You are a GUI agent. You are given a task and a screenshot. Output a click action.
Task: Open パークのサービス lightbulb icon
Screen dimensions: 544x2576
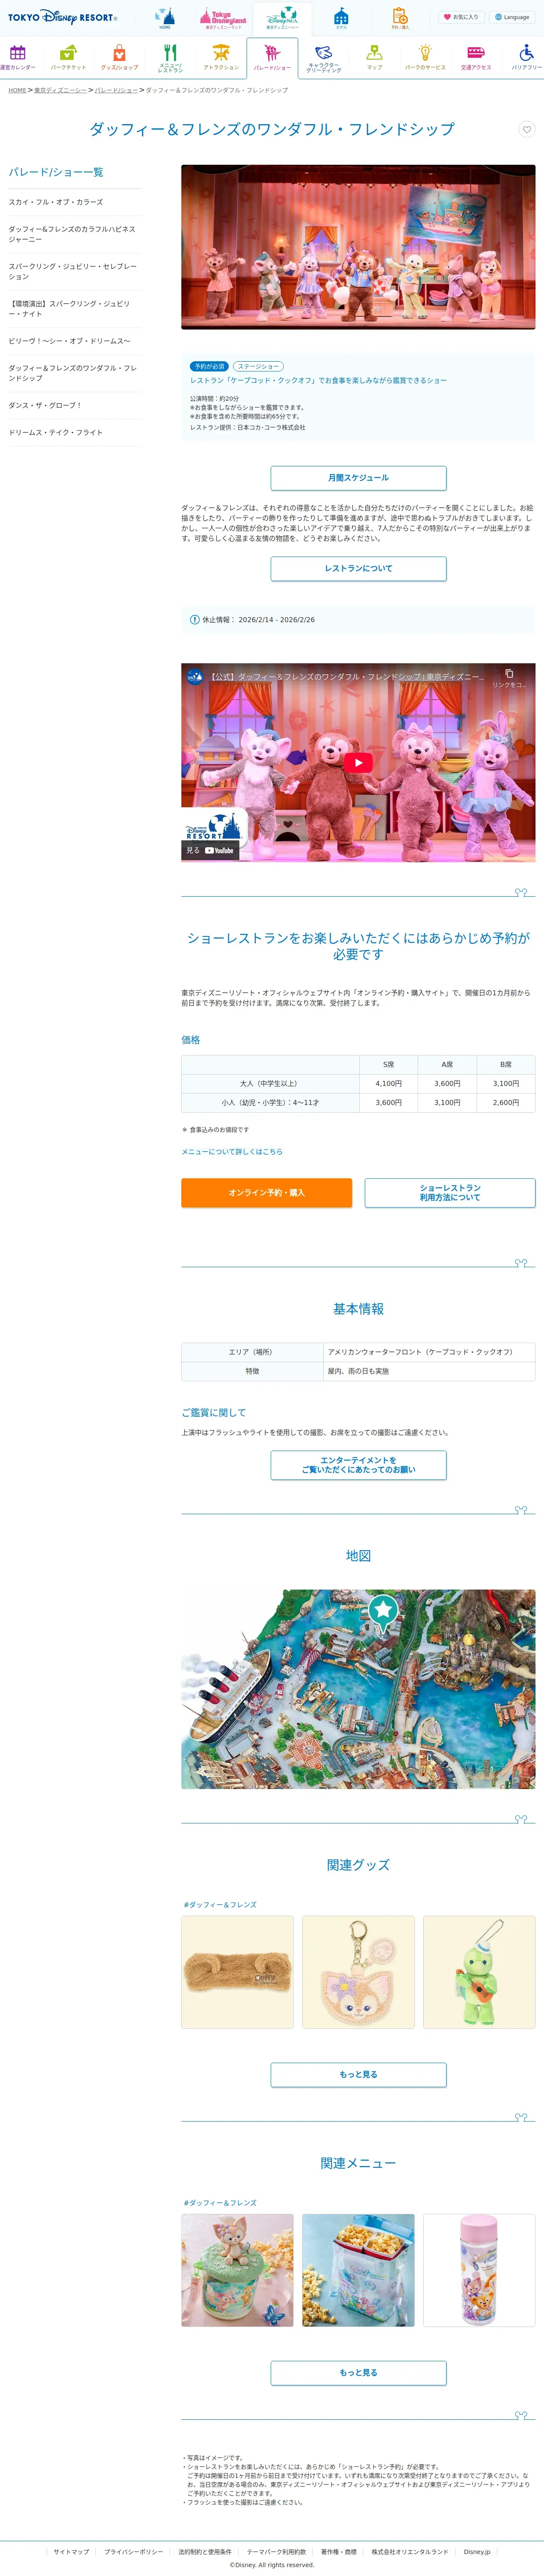(425, 57)
